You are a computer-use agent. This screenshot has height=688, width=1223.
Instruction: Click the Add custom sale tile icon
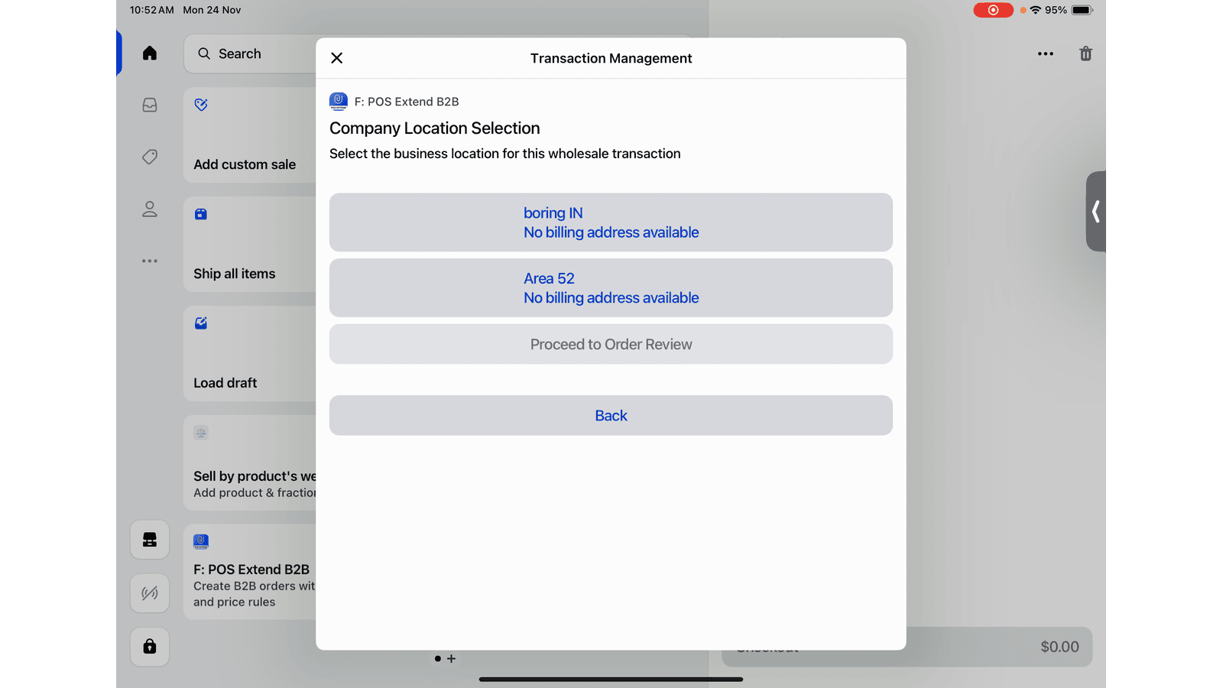(x=201, y=105)
